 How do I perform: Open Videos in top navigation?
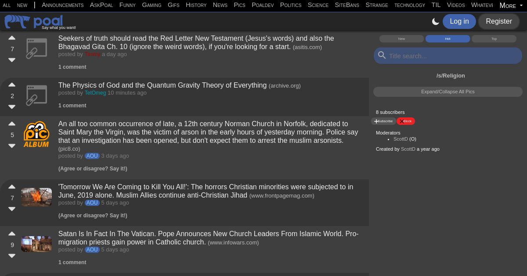pos(456,5)
